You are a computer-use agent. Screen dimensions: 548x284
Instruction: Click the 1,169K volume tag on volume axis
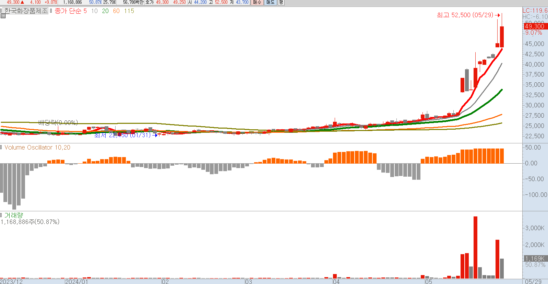coord(535,259)
